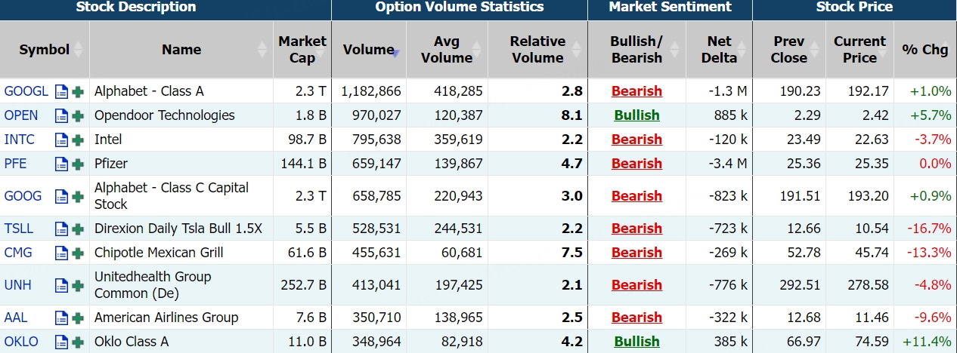The width and height of the screenshot is (957, 353).
Task: Sort table by Volume column header
Action: 369,50
